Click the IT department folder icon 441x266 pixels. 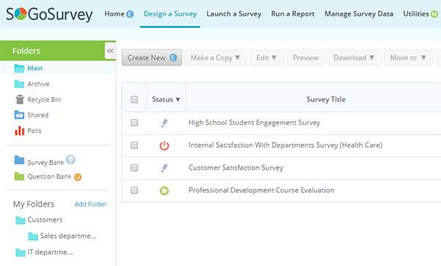pyautogui.click(x=21, y=253)
